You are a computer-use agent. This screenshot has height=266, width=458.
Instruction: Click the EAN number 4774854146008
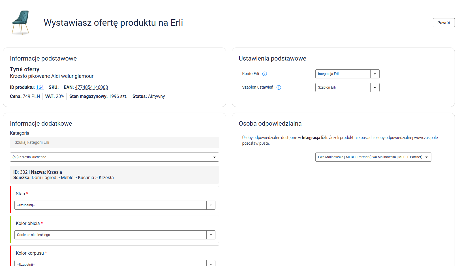coord(91,87)
